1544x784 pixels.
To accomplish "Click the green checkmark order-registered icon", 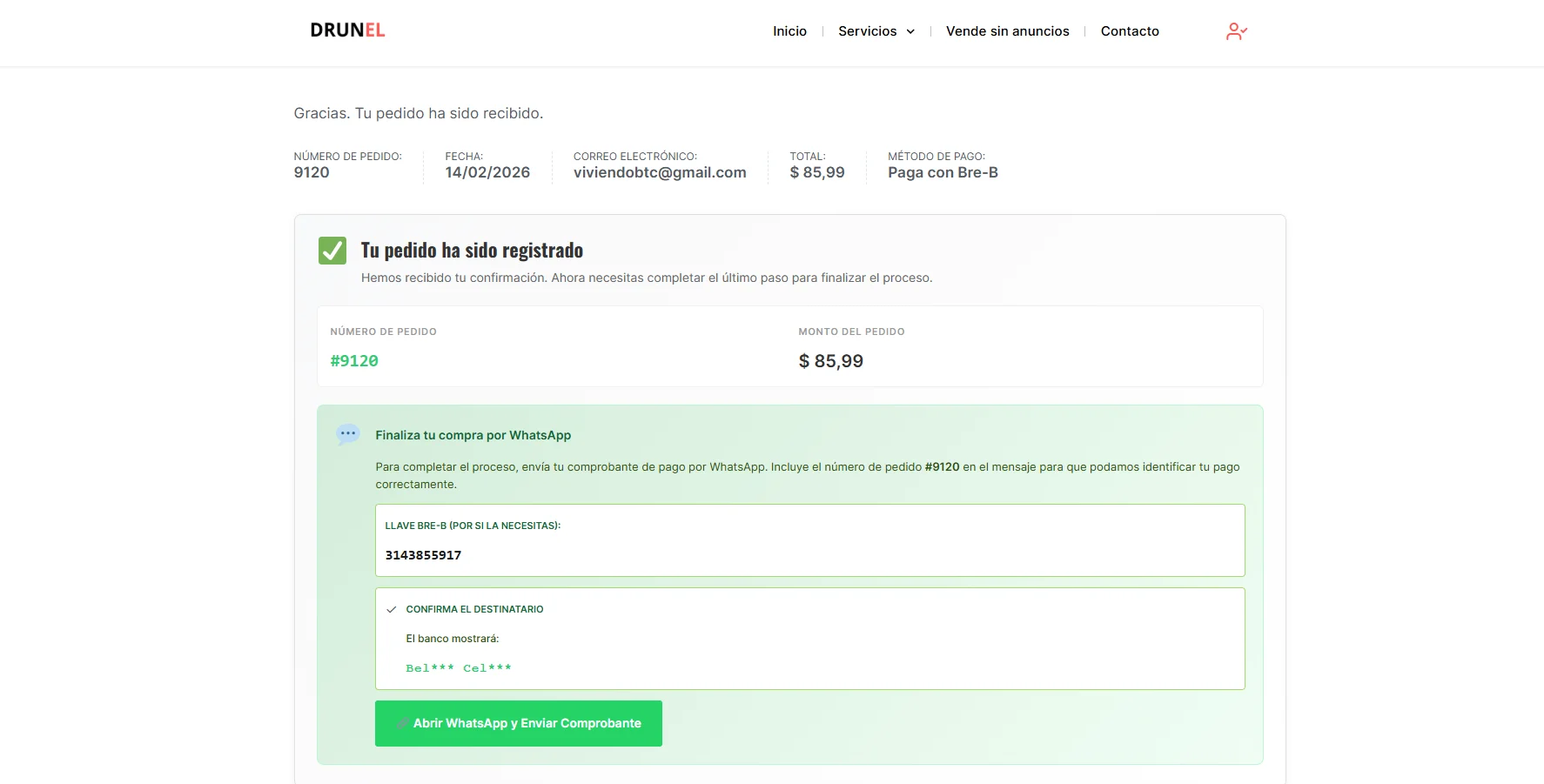I will [332, 251].
